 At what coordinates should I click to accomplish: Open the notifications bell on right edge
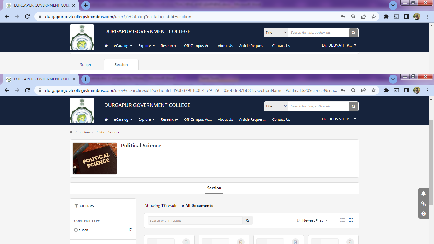click(424, 193)
